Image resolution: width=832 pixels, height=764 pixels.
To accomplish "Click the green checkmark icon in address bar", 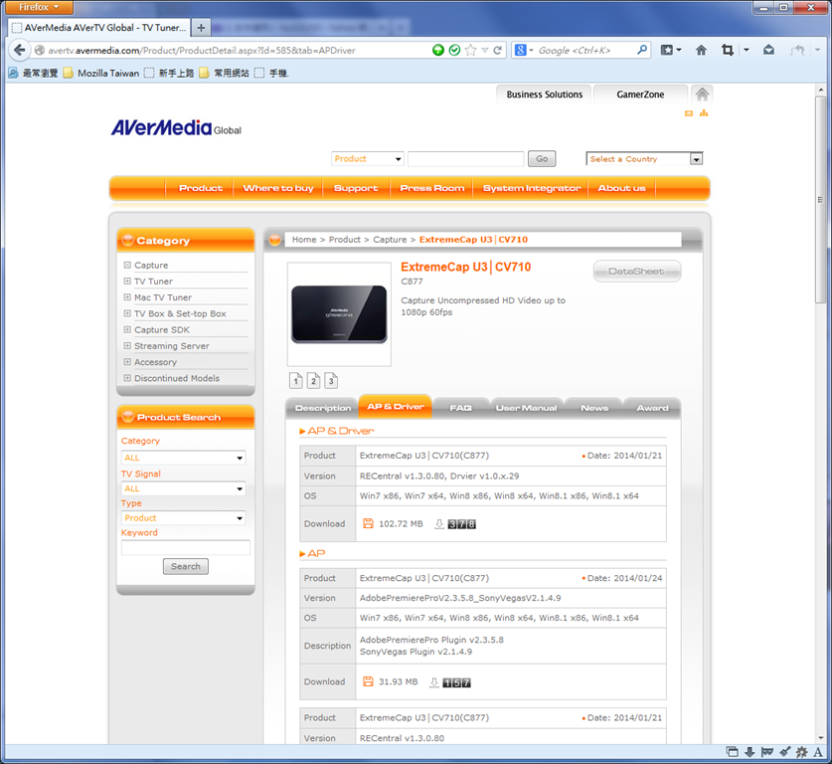I will pyautogui.click(x=454, y=50).
